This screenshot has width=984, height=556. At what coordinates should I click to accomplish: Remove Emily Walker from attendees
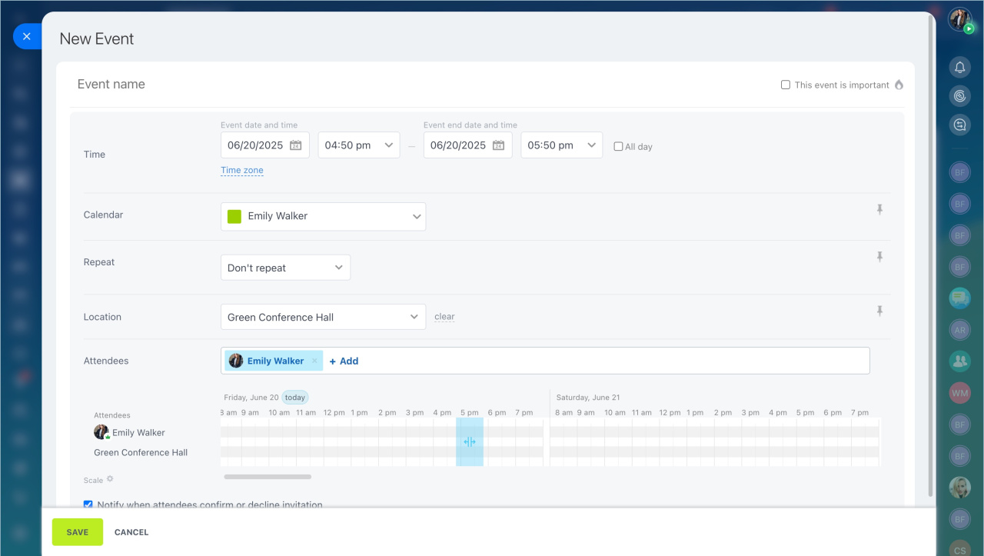coord(314,361)
